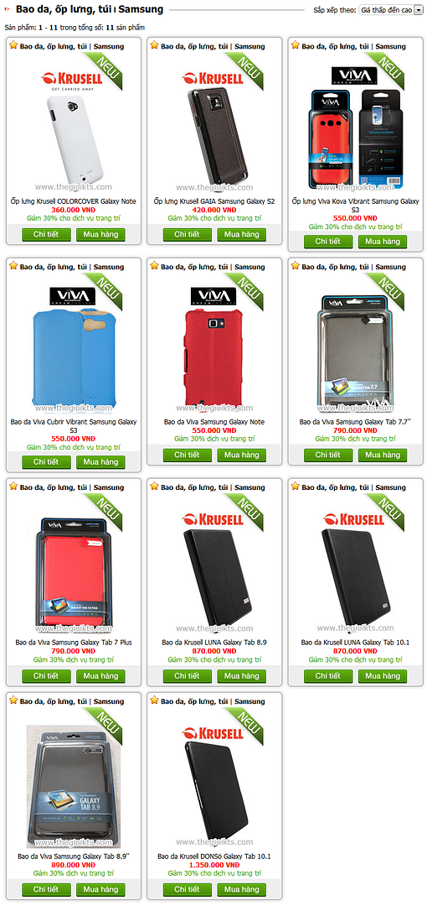
Task: Click the star icon on the Krusell DONSö card
Action: coord(154,700)
